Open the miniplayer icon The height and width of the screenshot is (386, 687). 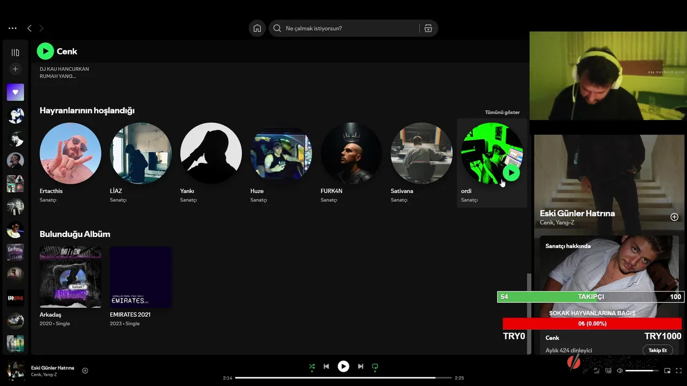(x=667, y=370)
